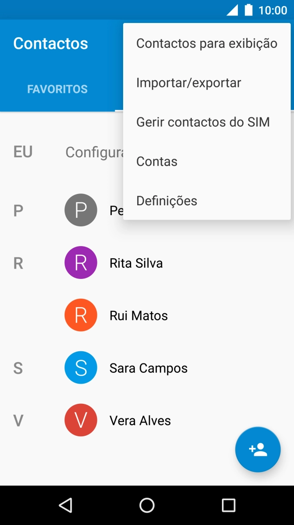The width and height of the screenshot is (294, 525).
Task: Tap Rui Matos's orange avatar icon
Action: [x=81, y=315]
